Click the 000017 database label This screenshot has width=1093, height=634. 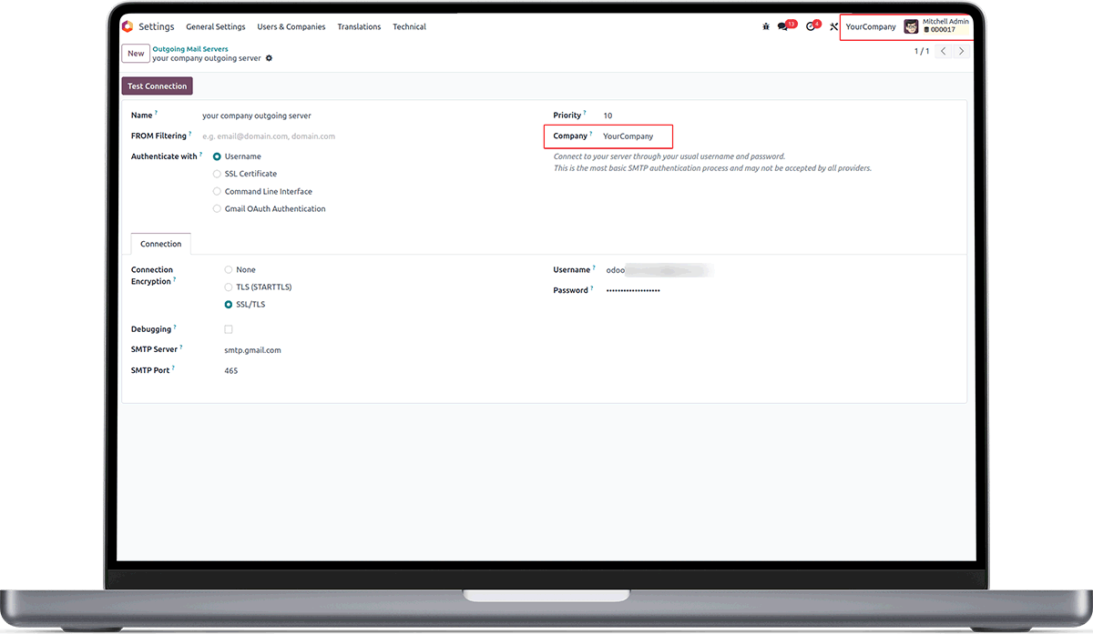coord(939,30)
